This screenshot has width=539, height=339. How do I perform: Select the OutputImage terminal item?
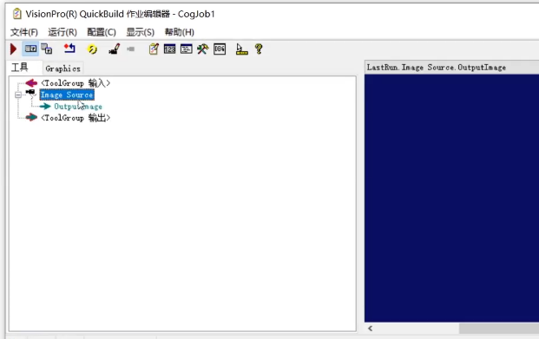78,107
